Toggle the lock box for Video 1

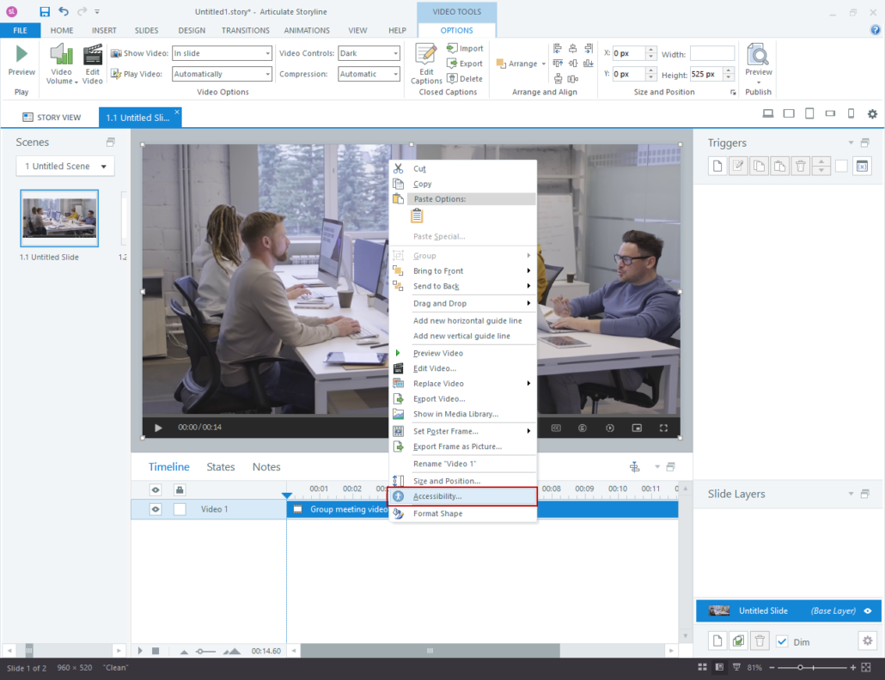tap(180, 509)
